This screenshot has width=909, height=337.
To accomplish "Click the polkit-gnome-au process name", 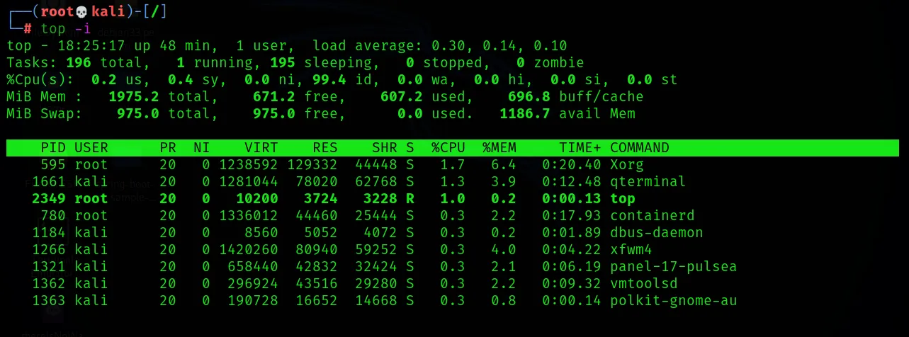I will coord(674,300).
